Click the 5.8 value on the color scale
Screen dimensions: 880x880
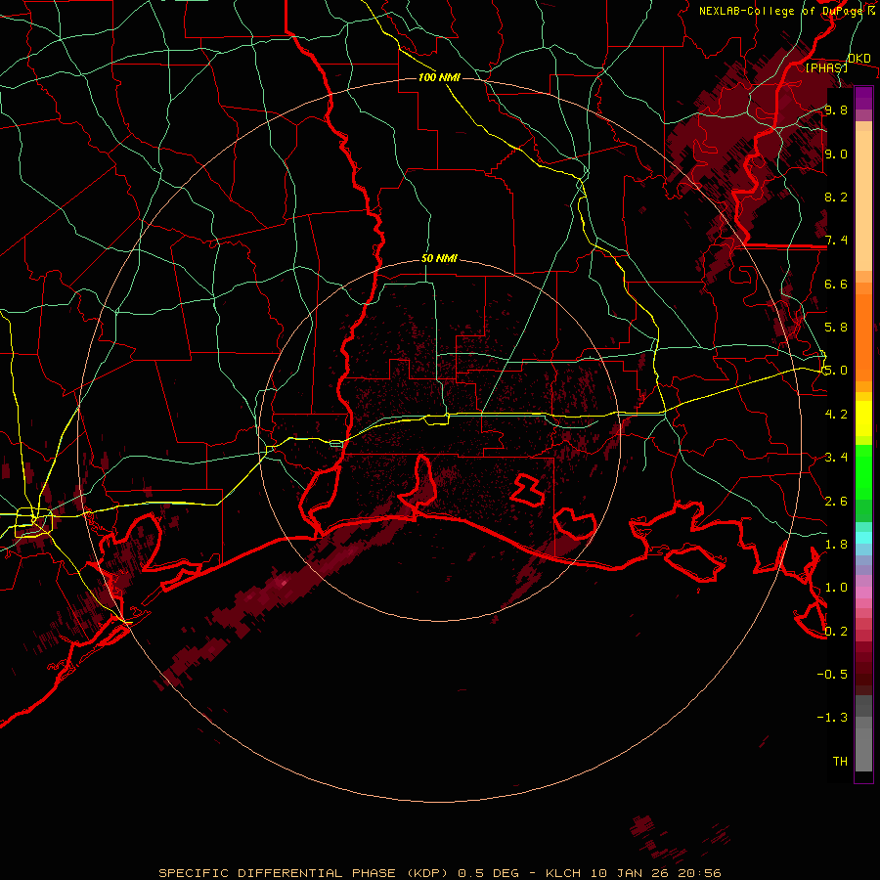836,328
